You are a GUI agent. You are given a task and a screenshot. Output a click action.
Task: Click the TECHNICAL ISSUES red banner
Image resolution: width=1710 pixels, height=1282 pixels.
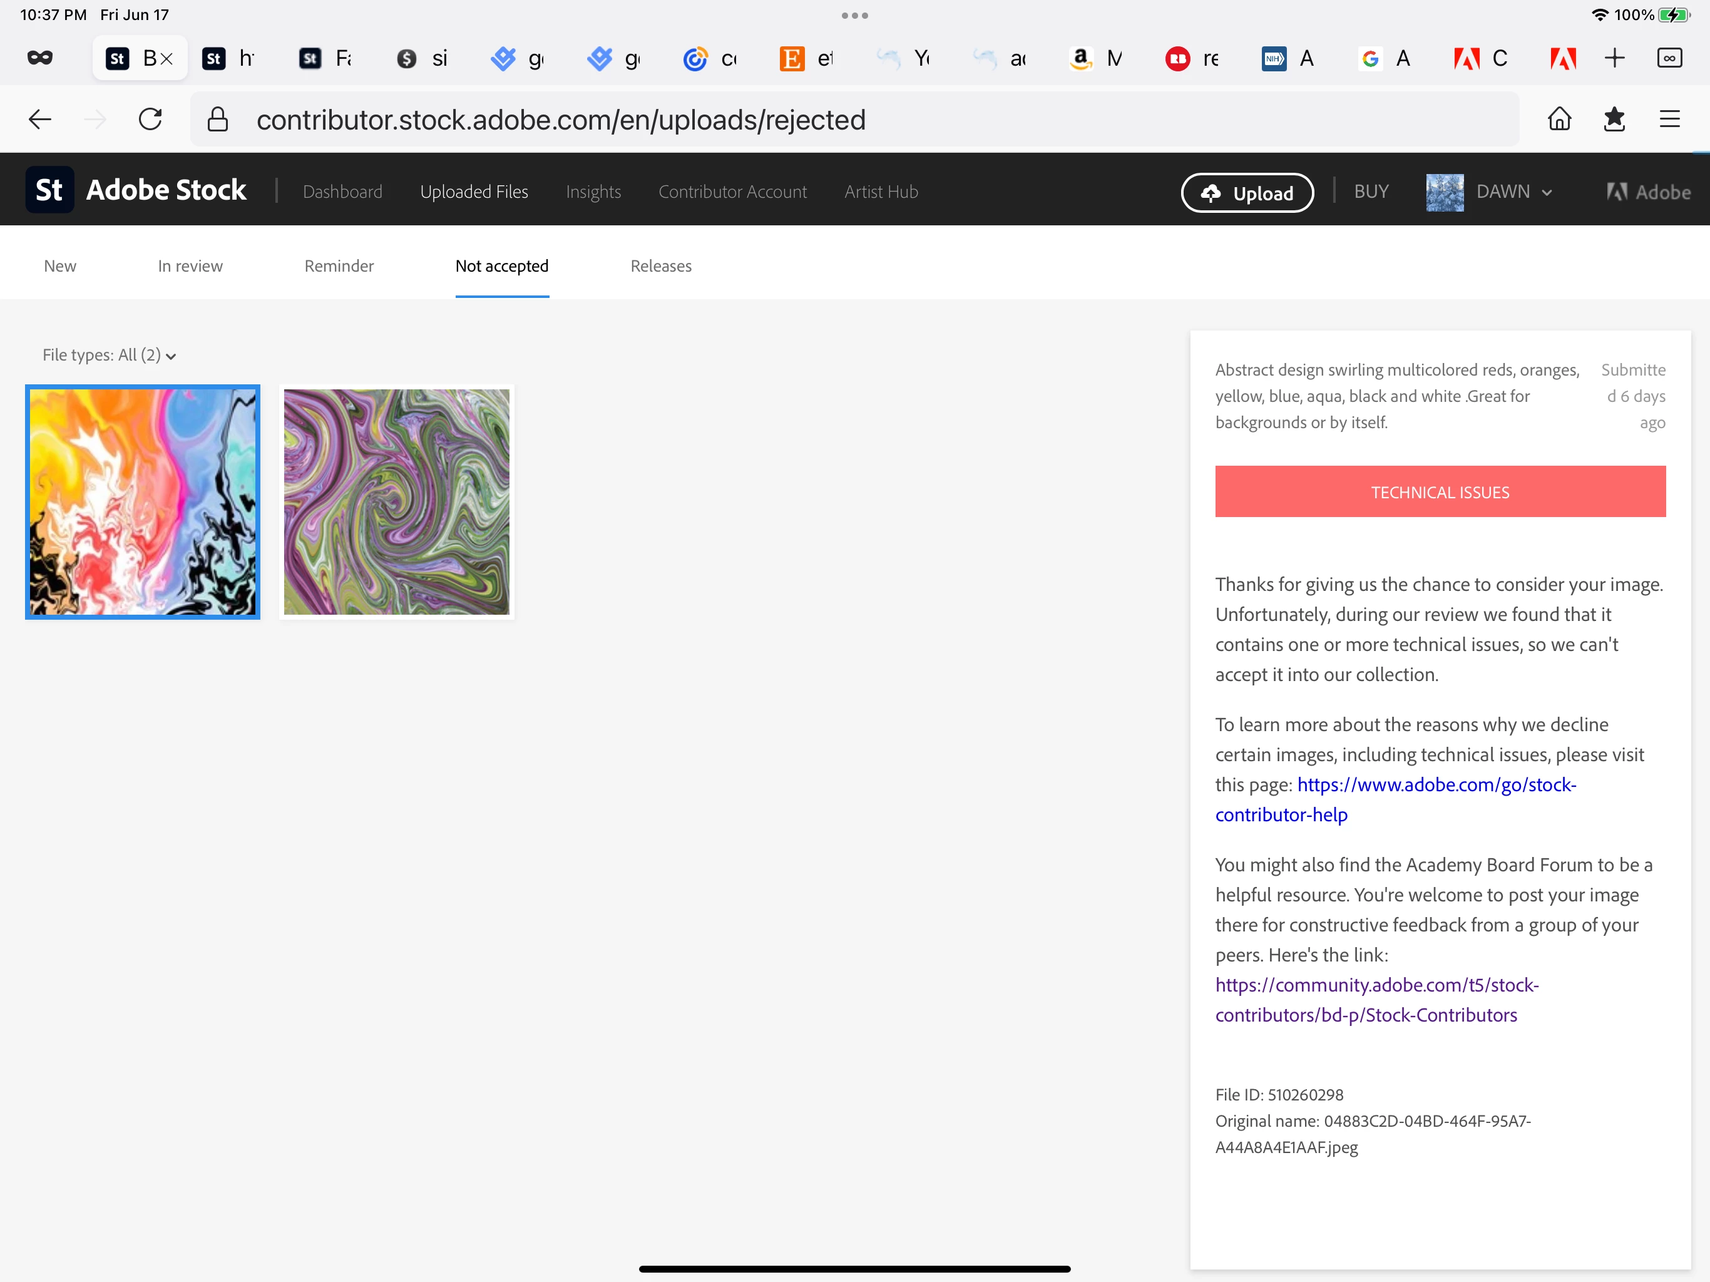click(1440, 492)
